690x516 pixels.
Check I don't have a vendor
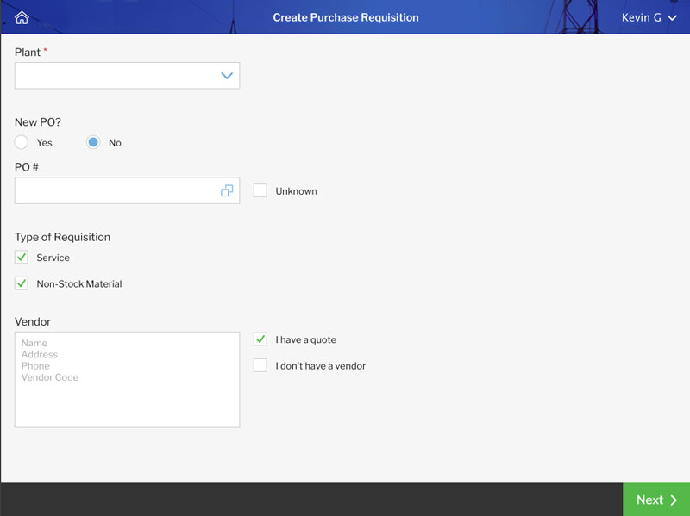coord(260,365)
